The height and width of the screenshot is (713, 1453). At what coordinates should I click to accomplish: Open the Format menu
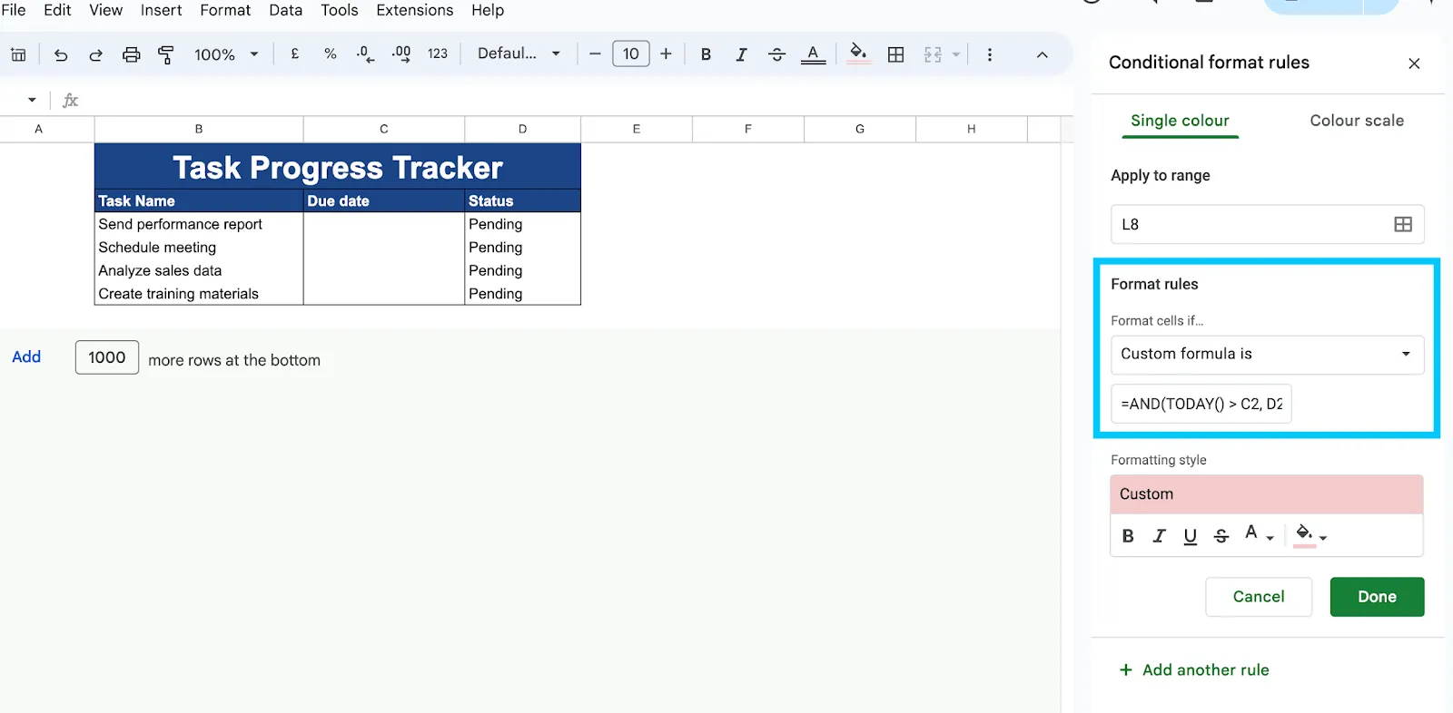(225, 10)
